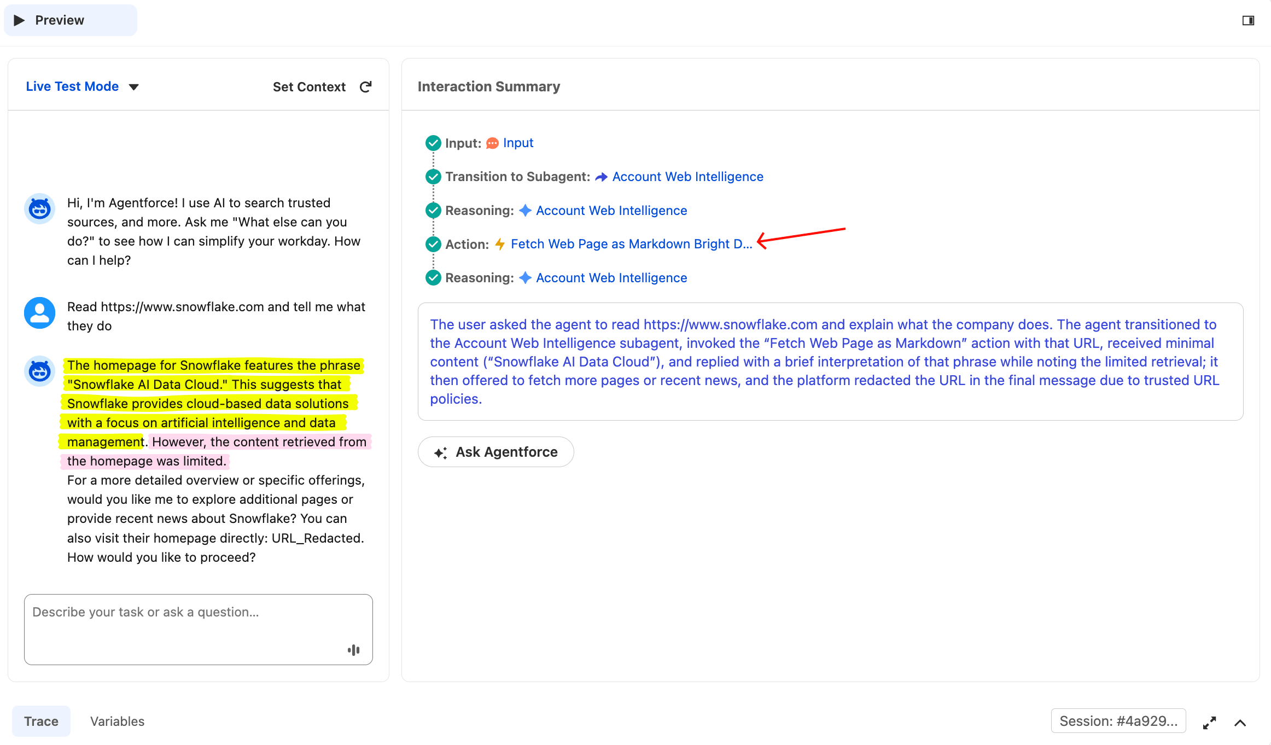Click the Interaction Summary heading

488,86
